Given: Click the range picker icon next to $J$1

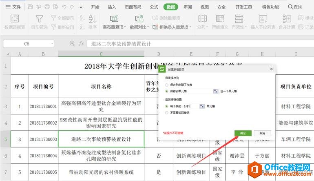Looking at the screenshot, I should [202, 106].
